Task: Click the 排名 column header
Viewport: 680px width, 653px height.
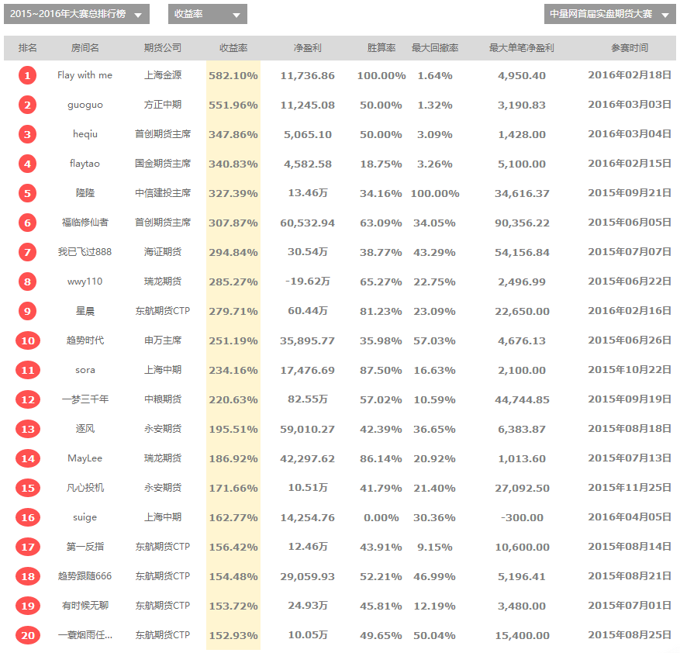Action: click(27, 48)
